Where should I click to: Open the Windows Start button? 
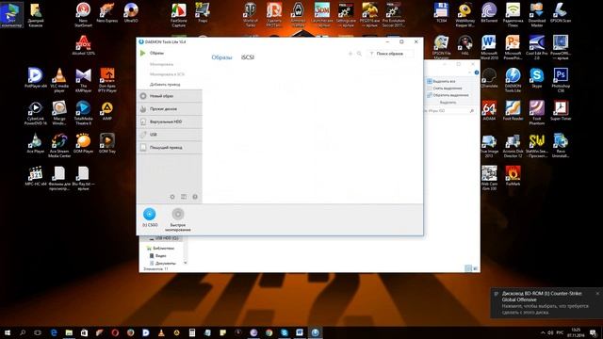pos(8,332)
